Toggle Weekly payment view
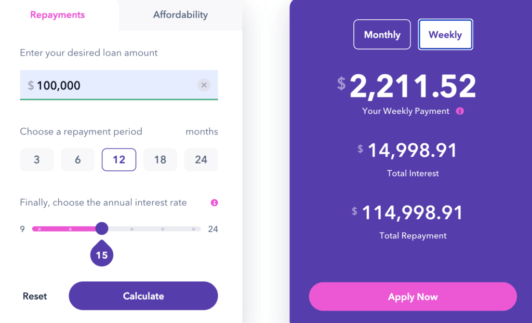 click(x=445, y=34)
